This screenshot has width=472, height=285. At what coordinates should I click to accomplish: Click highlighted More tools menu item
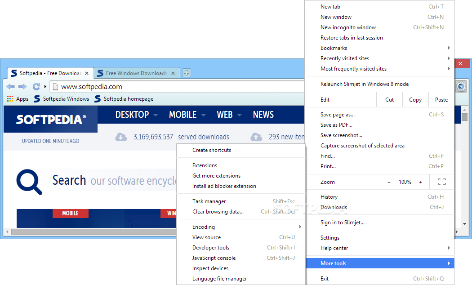click(x=379, y=263)
